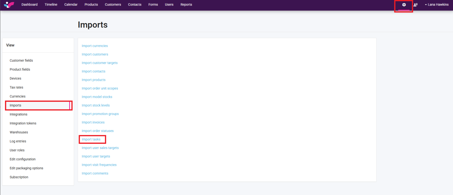Open the Calendar page from navbar
The width and height of the screenshot is (453, 195).
71,5
